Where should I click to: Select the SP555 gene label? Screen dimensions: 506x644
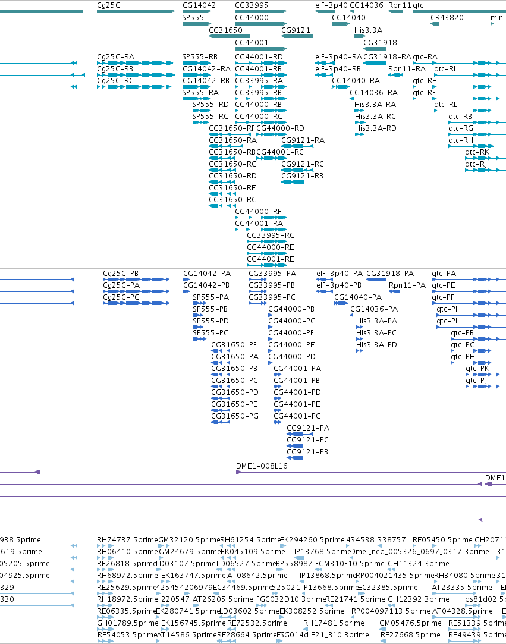point(193,18)
